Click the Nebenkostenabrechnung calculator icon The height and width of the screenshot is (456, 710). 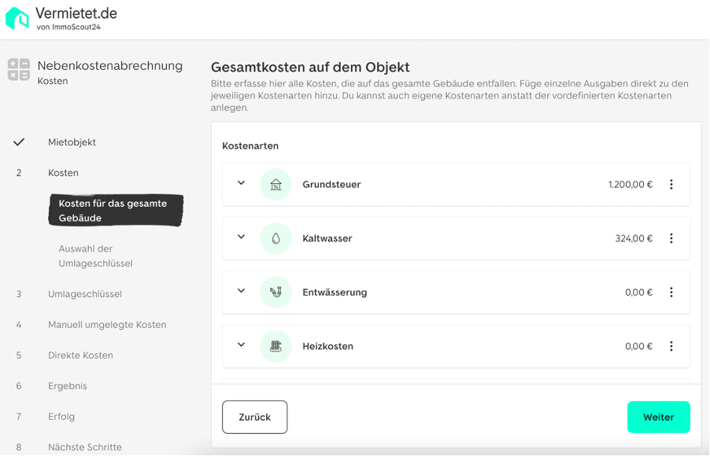(19, 70)
